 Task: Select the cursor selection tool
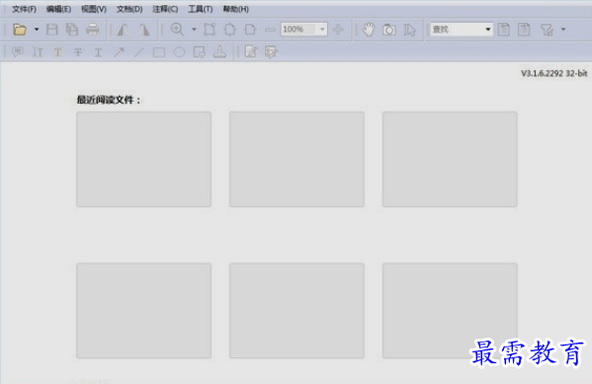[409, 30]
